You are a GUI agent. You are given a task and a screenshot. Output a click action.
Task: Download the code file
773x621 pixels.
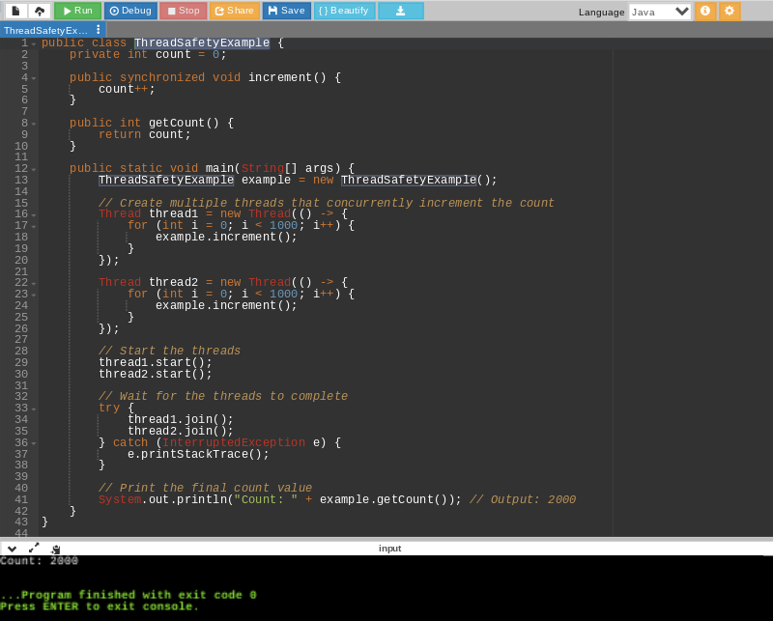(x=401, y=11)
